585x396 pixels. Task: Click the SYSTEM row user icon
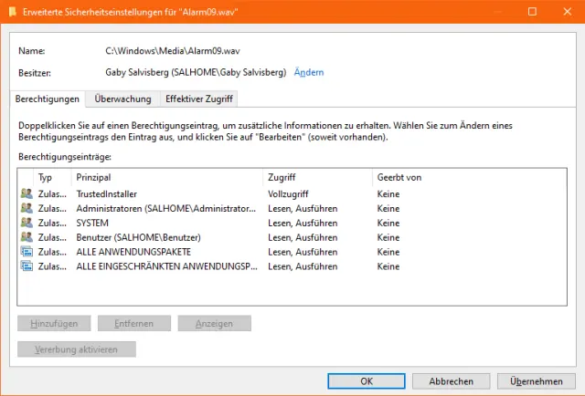point(27,223)
